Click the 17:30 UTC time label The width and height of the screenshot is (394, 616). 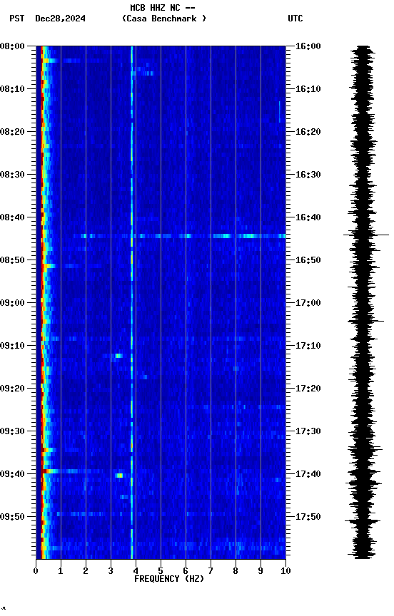tap(308, 431)
